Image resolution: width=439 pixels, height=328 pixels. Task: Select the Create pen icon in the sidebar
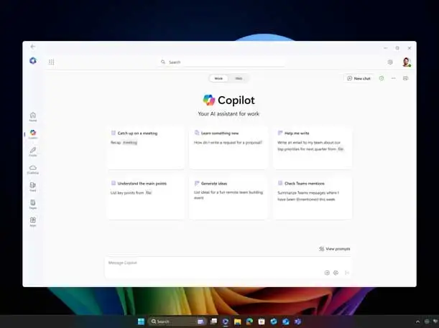(33, 151)
